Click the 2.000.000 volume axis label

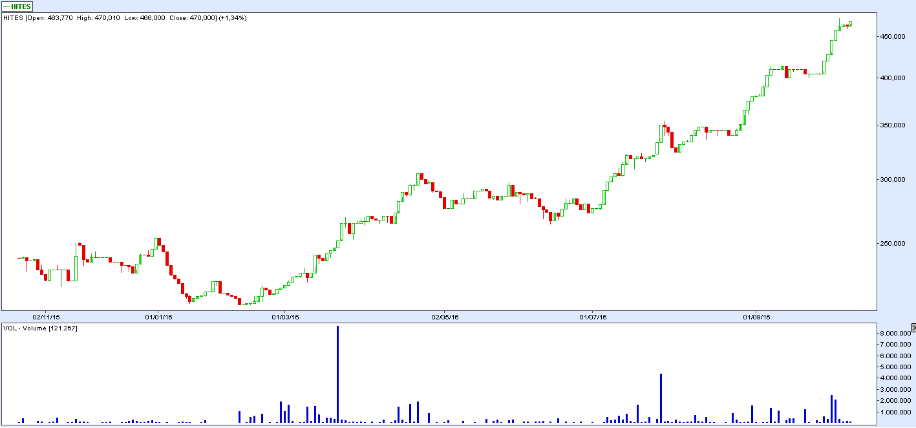[894, 401]
